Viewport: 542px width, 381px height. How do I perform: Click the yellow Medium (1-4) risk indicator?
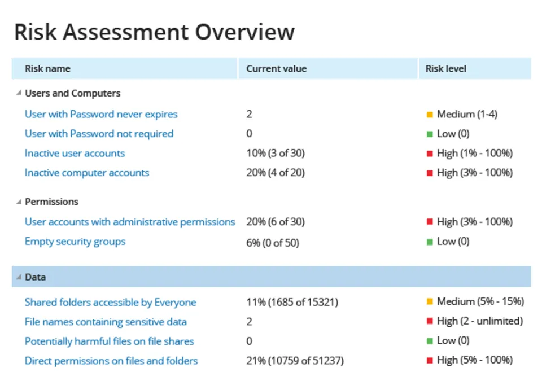(x=430, y=115)
